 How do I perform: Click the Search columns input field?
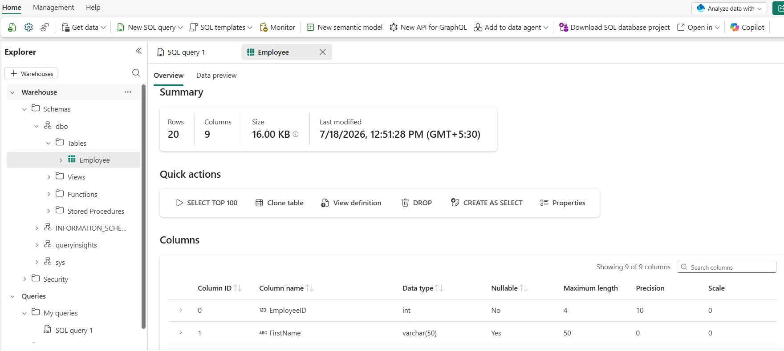[727, 267]
